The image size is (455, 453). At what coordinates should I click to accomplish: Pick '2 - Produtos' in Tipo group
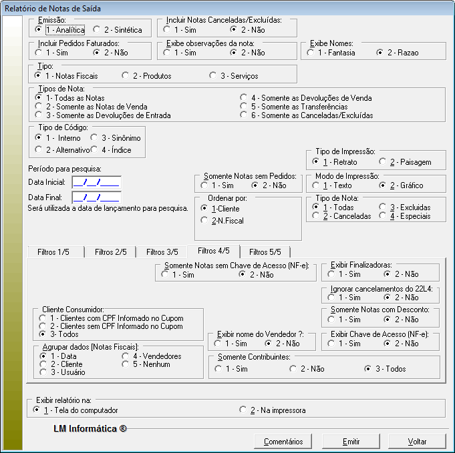pos(126,76)
